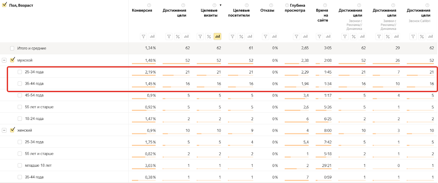Collapse the женский group
The image size is (438, 183).
pos(4,130)
